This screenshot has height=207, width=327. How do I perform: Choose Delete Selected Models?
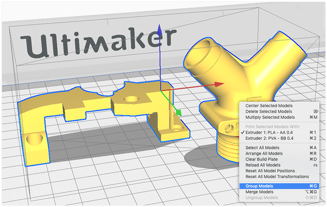point(269,111)
